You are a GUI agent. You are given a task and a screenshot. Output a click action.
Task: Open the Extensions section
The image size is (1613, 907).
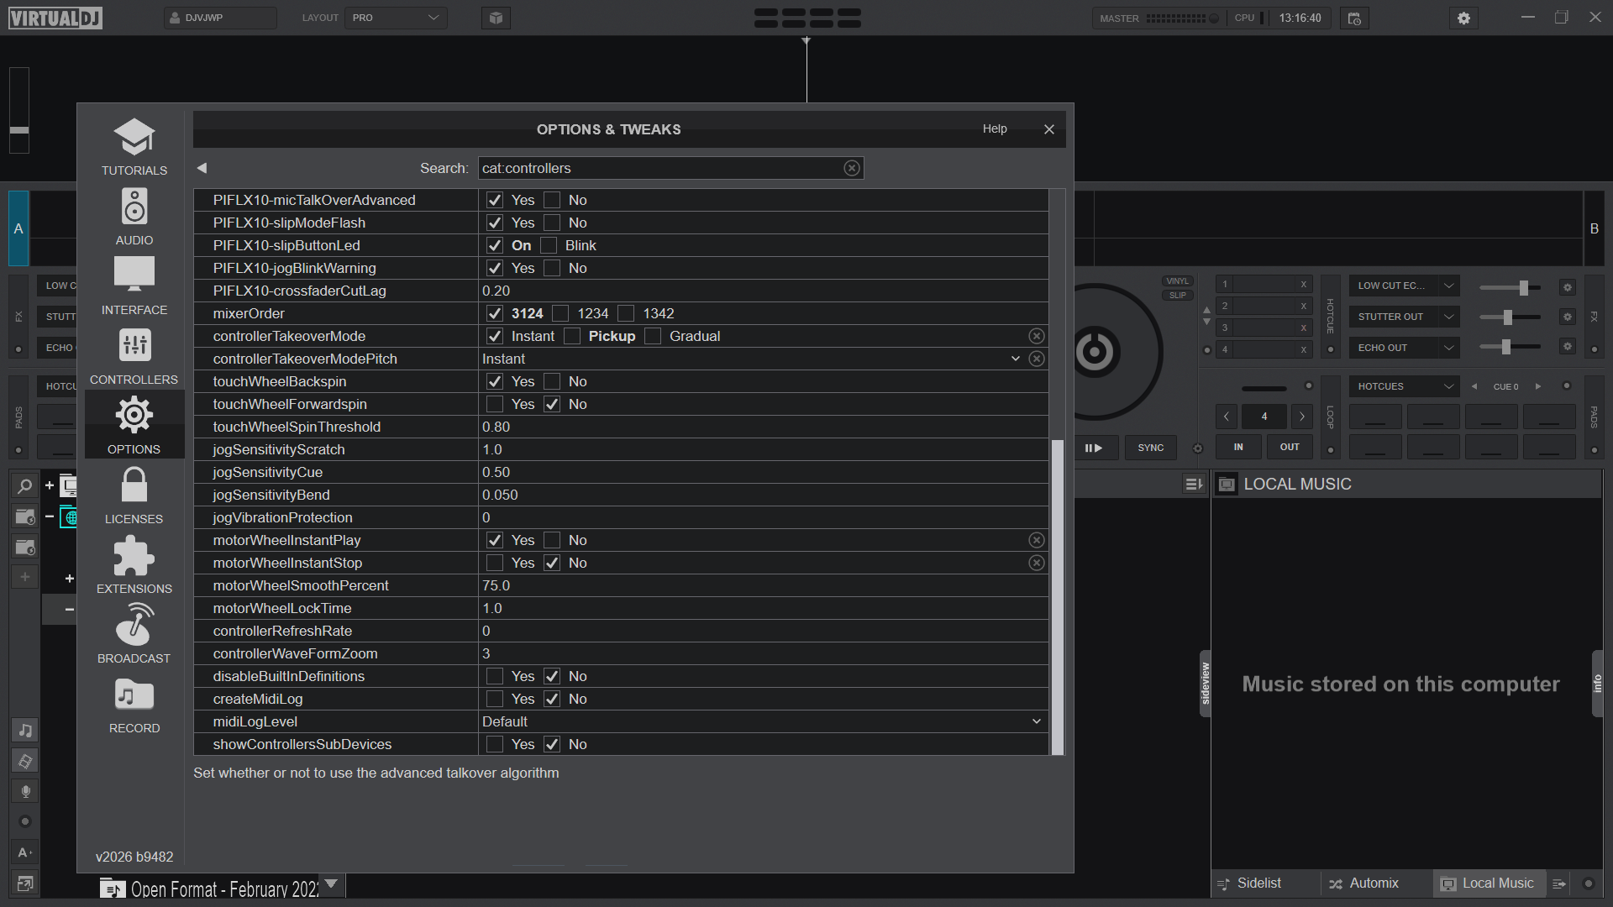(134, 565)
